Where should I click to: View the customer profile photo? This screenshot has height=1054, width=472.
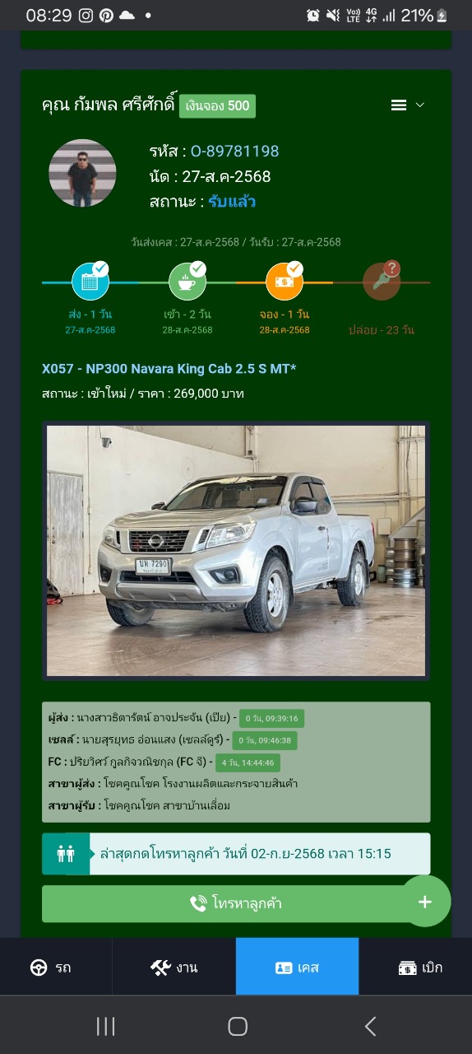[82, 173]
